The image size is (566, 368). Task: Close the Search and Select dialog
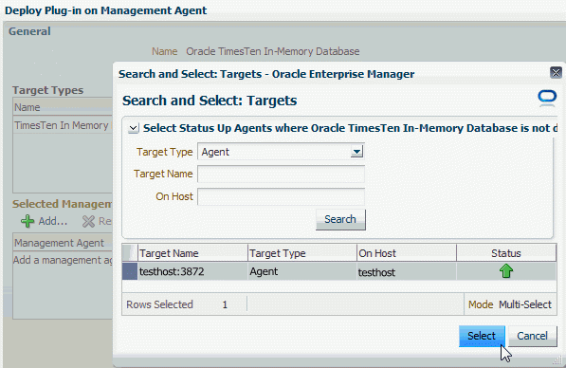click(556, 73)
